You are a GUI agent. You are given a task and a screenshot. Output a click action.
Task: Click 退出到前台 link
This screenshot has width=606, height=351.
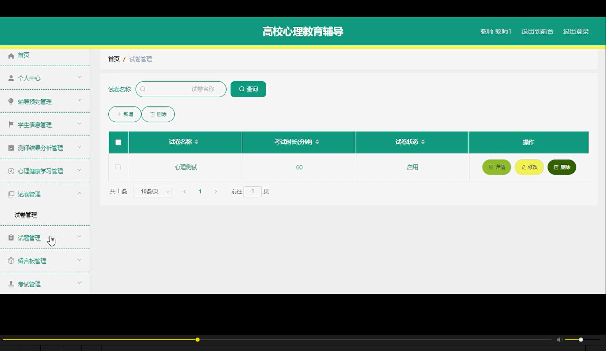pyautogui.click(x=537, y=32)
